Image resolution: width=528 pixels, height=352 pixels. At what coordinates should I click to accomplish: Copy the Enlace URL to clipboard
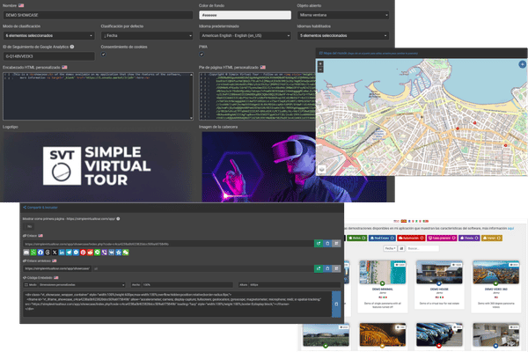click(x=327, y=243)
